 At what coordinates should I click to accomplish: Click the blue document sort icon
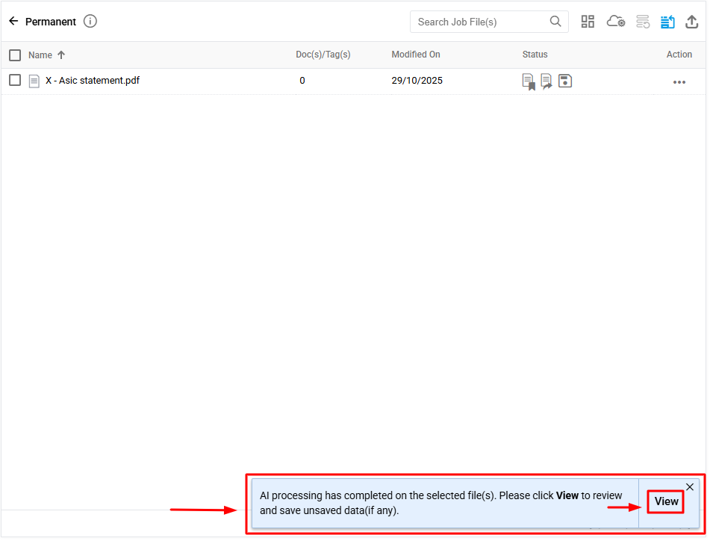667,22
